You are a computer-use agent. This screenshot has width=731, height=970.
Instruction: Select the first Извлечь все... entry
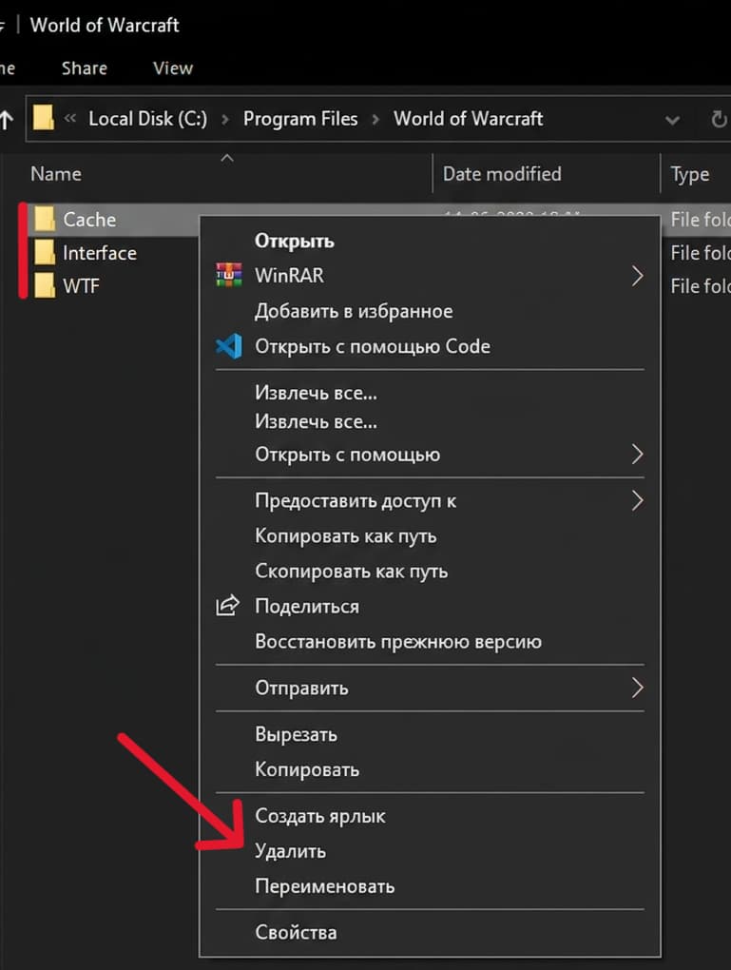316,393
